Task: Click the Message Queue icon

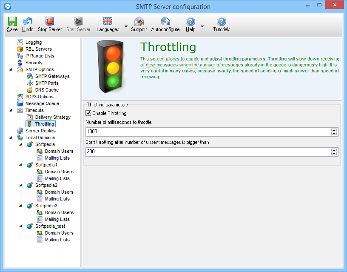Action: click(x=20, y=103)
